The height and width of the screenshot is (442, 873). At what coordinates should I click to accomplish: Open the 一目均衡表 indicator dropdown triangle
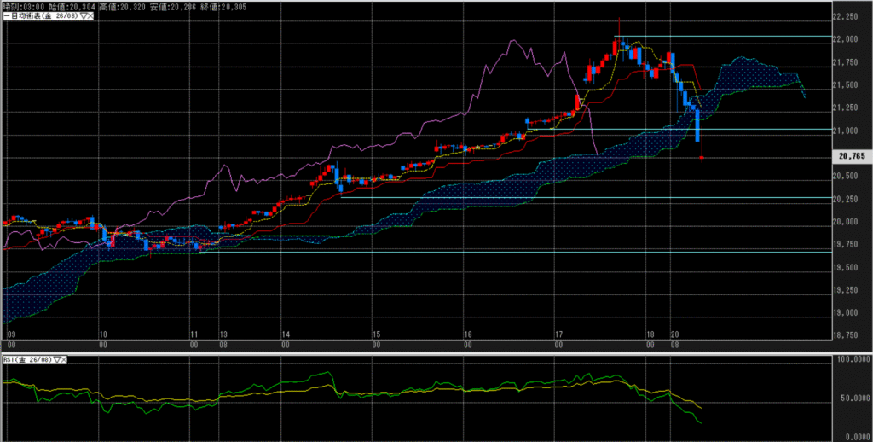coord(83,17)
